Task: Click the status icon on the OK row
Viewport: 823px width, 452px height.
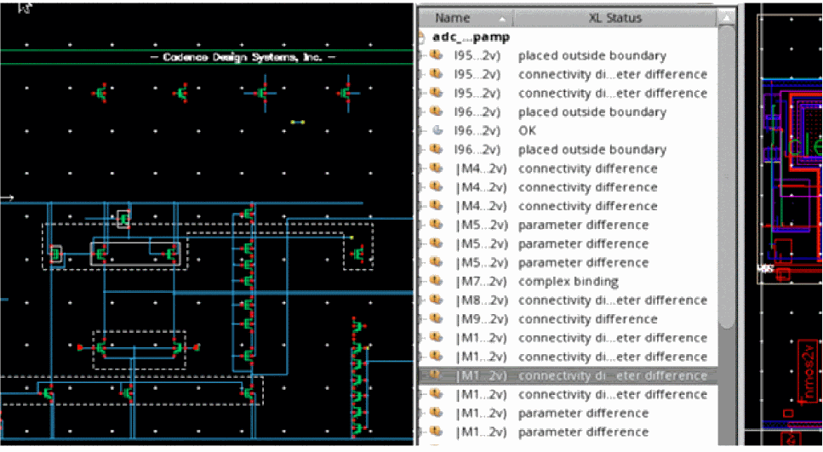Action: (x=437, y=131)
